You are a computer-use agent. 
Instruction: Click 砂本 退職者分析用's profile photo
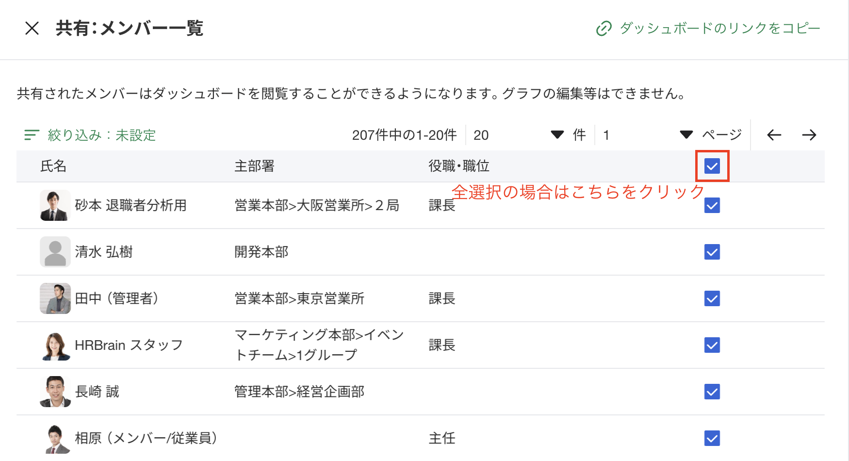(55, 205)
